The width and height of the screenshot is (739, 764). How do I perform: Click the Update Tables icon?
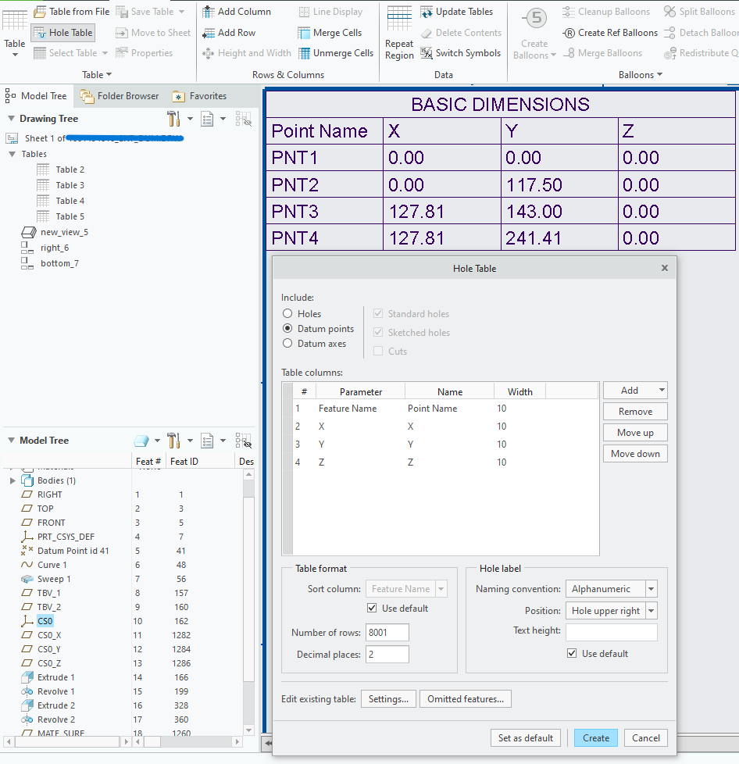[427, 11]
